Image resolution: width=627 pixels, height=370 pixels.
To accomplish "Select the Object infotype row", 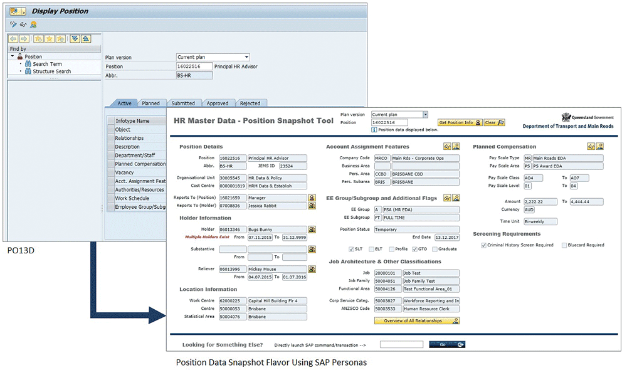I will tap(137, 130).
